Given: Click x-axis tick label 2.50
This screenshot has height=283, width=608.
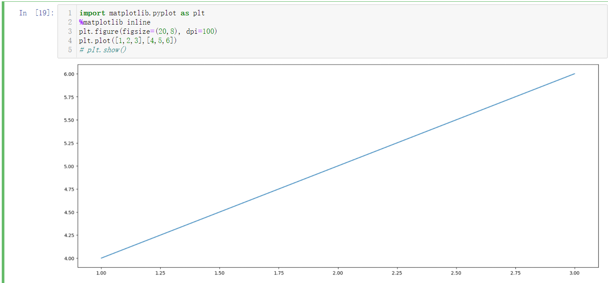Looking at the screenshot, I should [x=456, y=273].
